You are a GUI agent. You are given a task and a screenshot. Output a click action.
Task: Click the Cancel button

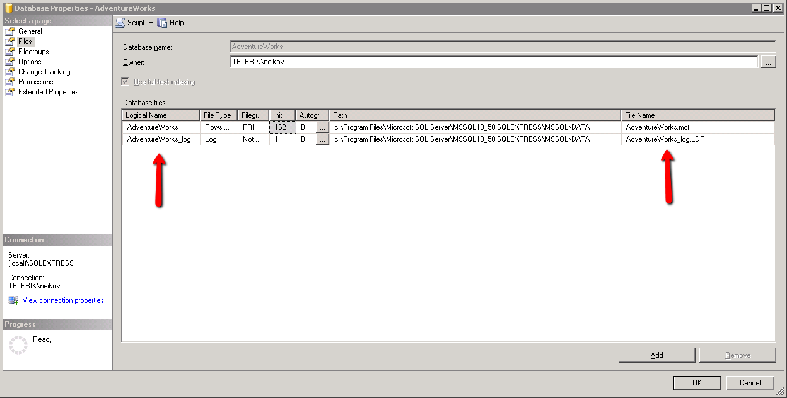click(750, 382)
